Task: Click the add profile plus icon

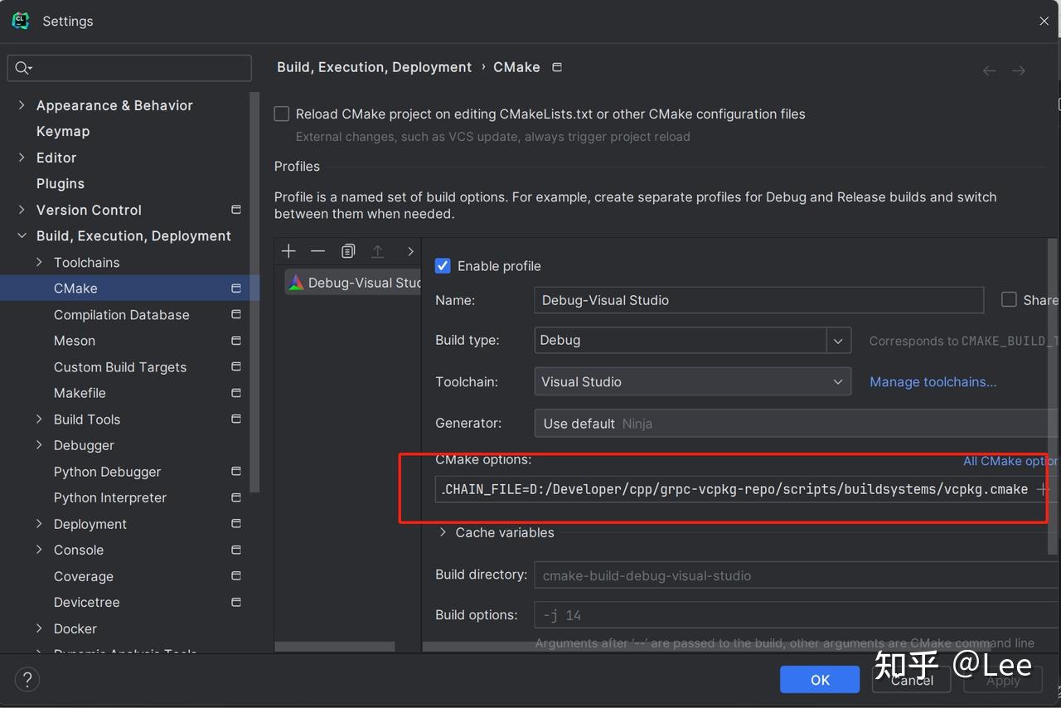Action: (x=288, y=251)
